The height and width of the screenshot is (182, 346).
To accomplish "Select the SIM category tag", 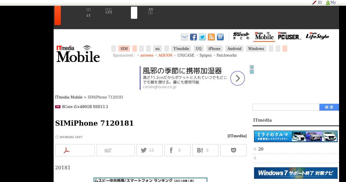I will pyautogui.click(x=124, y=49).
